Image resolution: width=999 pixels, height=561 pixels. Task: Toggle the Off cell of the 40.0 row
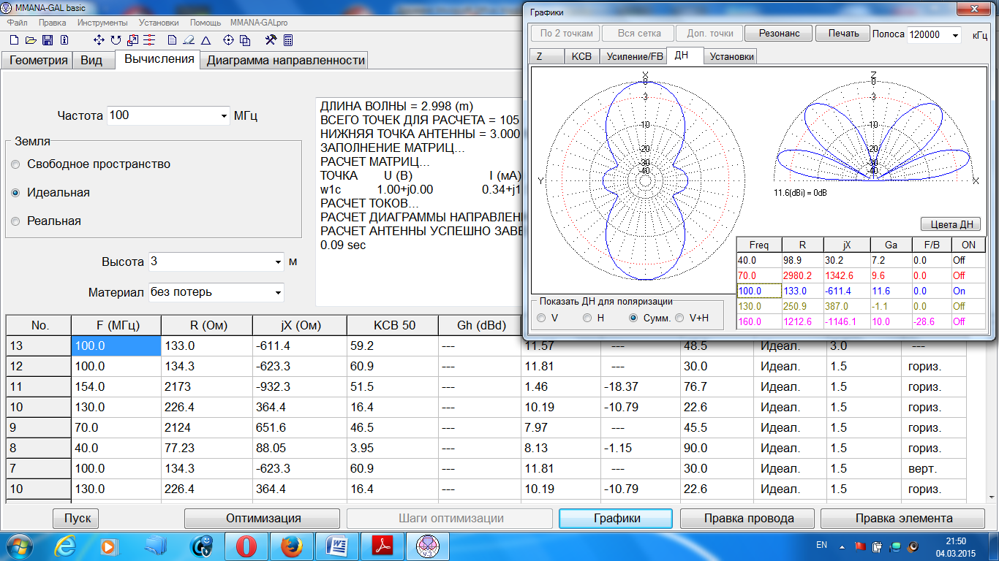(x=968, y=260)
